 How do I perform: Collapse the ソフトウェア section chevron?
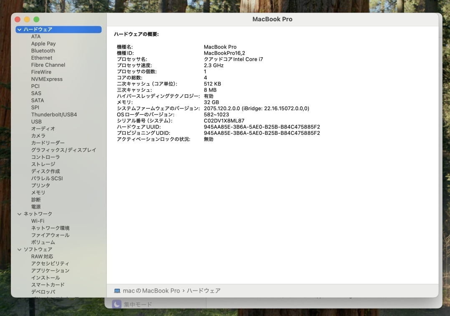(x=19, y=250)
